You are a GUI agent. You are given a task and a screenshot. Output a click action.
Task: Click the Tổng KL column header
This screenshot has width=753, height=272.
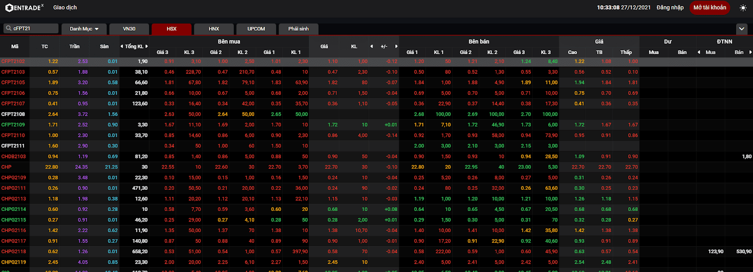click(x=134, y=47)
